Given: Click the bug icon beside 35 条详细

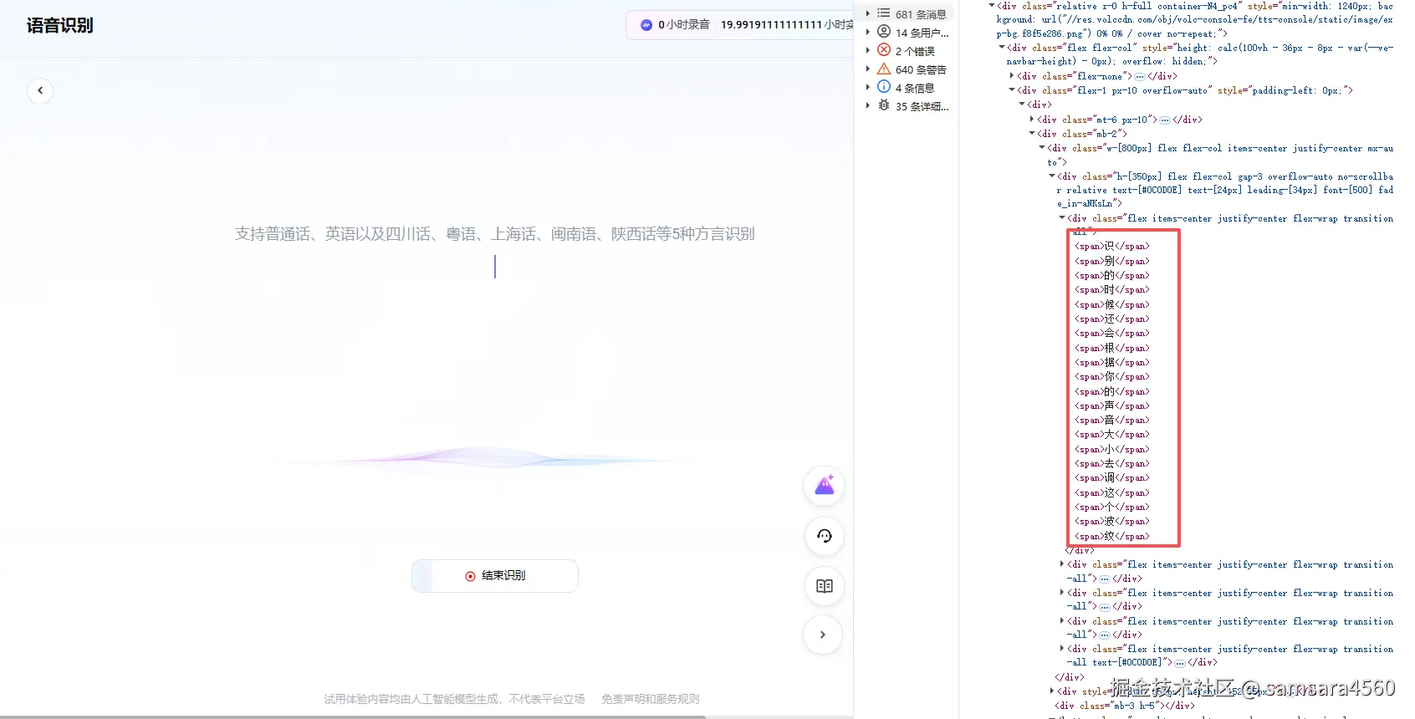Looking at the screenshot, I should (884, 105).
